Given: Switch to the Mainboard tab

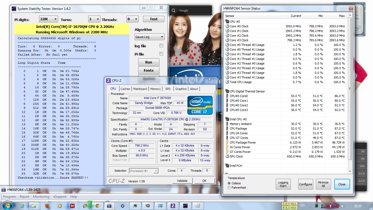Looking at the screenshot, I should pos(140,89).
